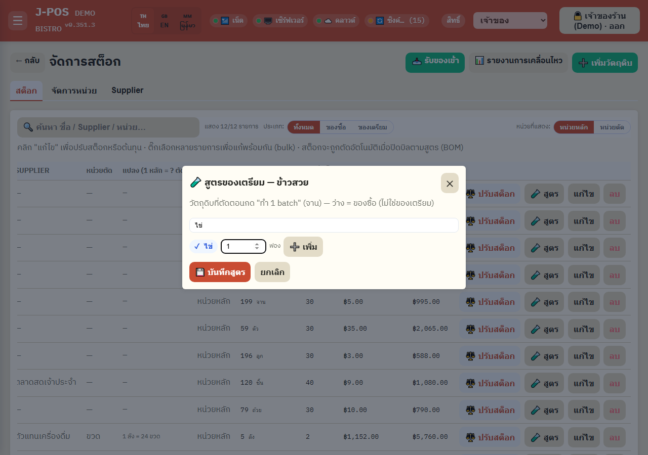Focus the ingredient search field containing ไข่
This screenshot has height=455, width=648.
pos(324,225)
